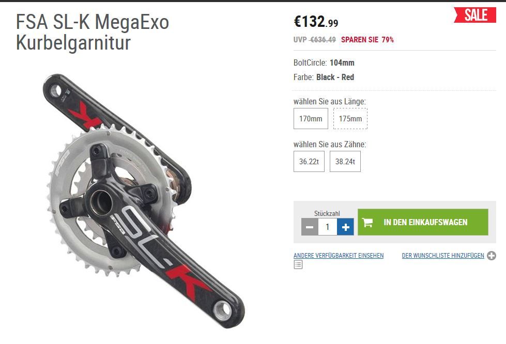Select the 170mm crank length
The height and width of the screenshot is (344, 506).
pyautogui.click(x=311, y=119)
